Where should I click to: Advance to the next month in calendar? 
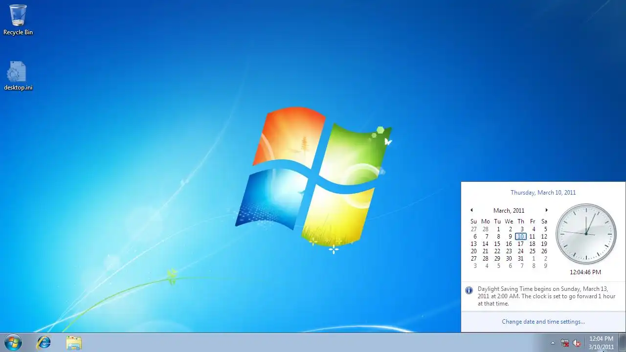pos(546,210)
